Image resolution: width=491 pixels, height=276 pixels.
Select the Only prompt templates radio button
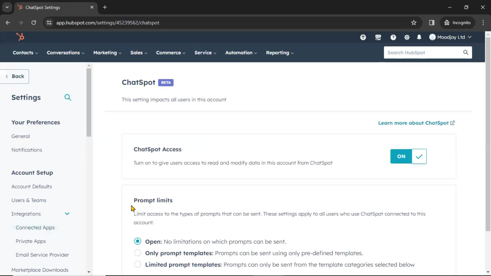pyautogui.click(x=137, y=253)
